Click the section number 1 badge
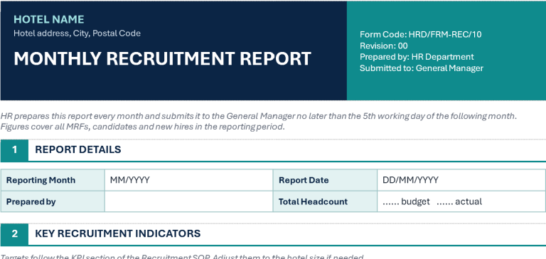 coord(14,149)
